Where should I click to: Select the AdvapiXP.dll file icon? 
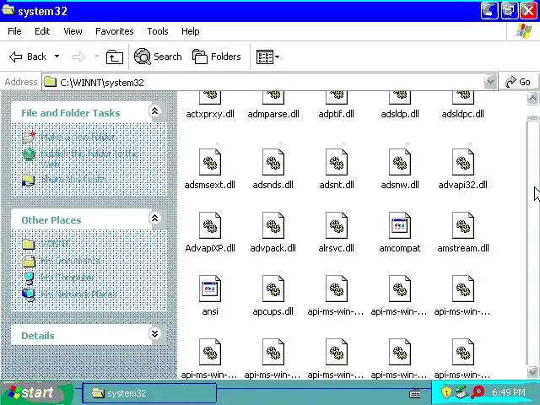pos(210,225)
